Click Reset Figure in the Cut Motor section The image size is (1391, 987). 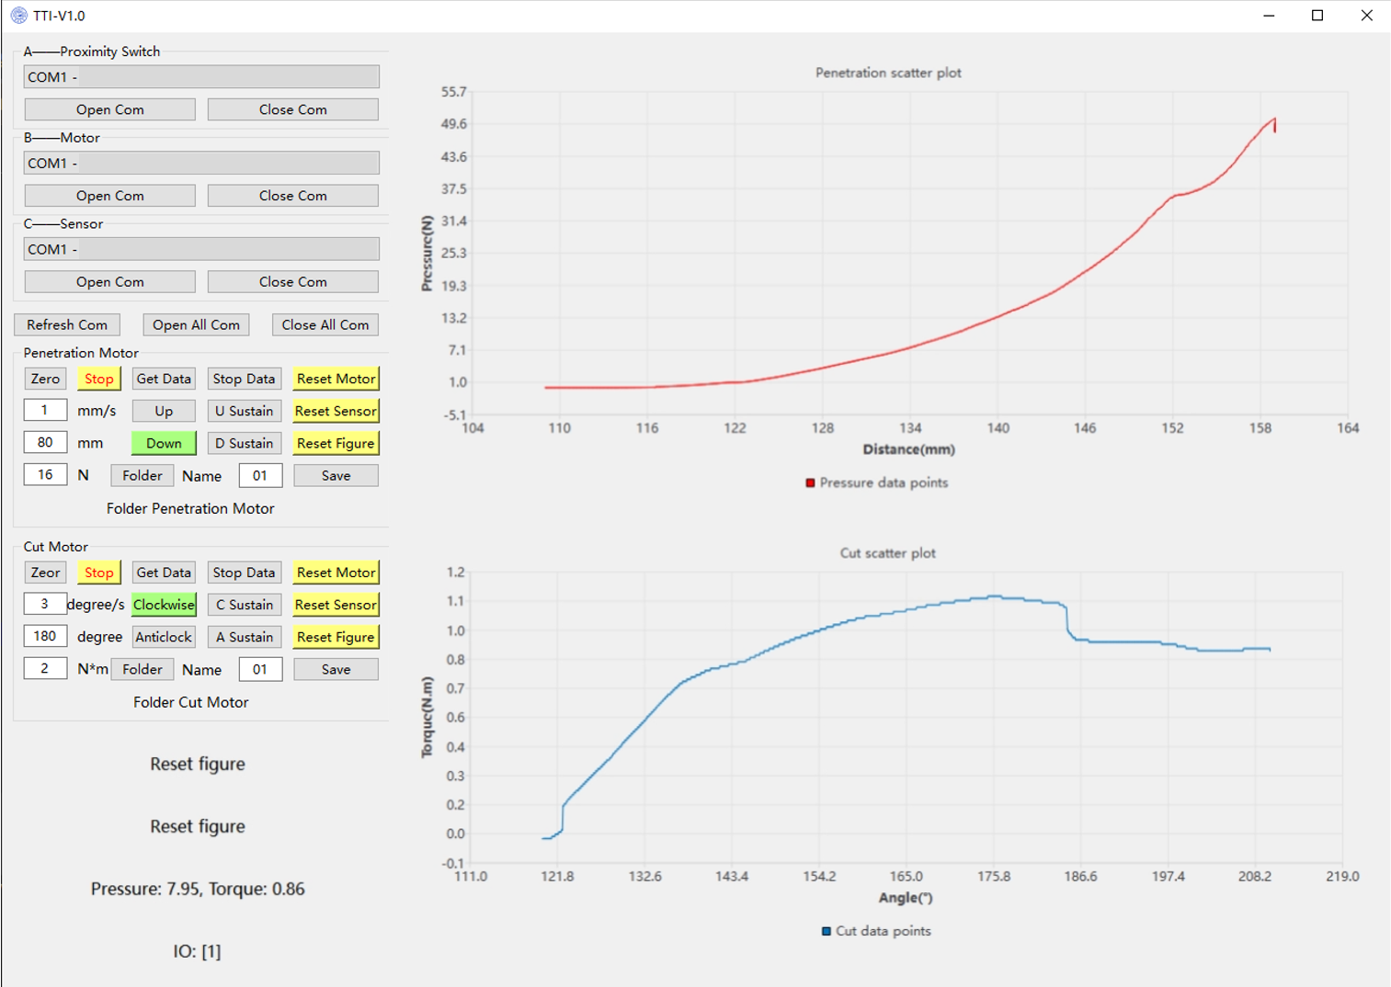point(336,637)
